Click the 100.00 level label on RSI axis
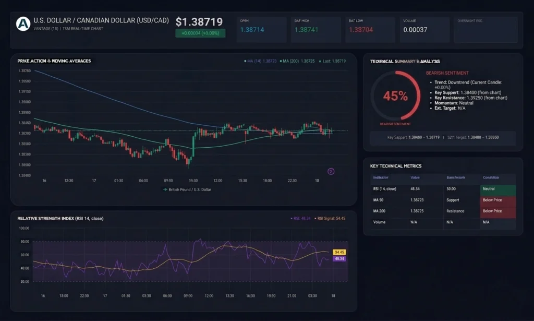The image size is (534, 321). click(24, 228)
